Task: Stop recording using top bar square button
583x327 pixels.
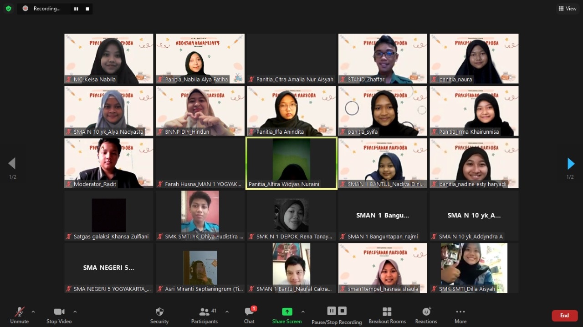Action: (x=87, y=9)
